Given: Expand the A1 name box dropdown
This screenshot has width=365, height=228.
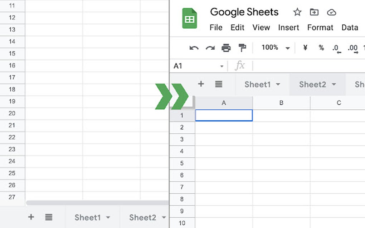Looking at the screenshot, I should tap(222, 66).
